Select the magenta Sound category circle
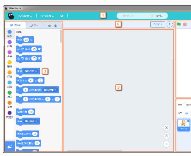The width and height of the screenshot is (191, 156). [x=10, y=52]
